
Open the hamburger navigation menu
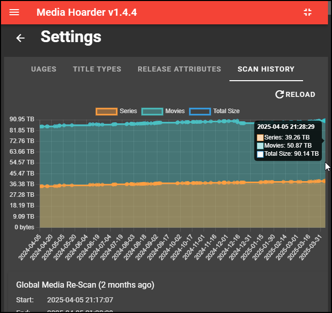pyautogui.click(x=14, y=12)
